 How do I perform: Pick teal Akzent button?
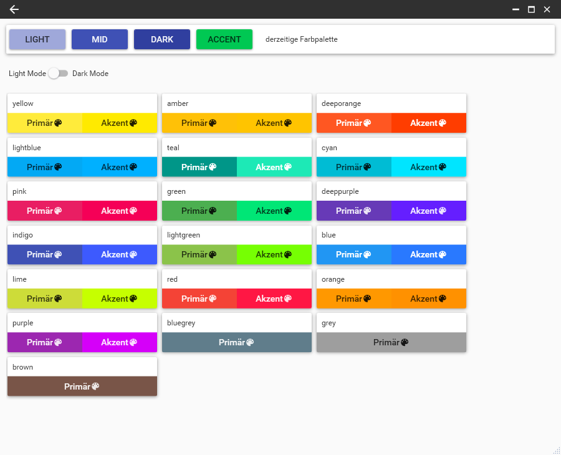pos(274,167)
